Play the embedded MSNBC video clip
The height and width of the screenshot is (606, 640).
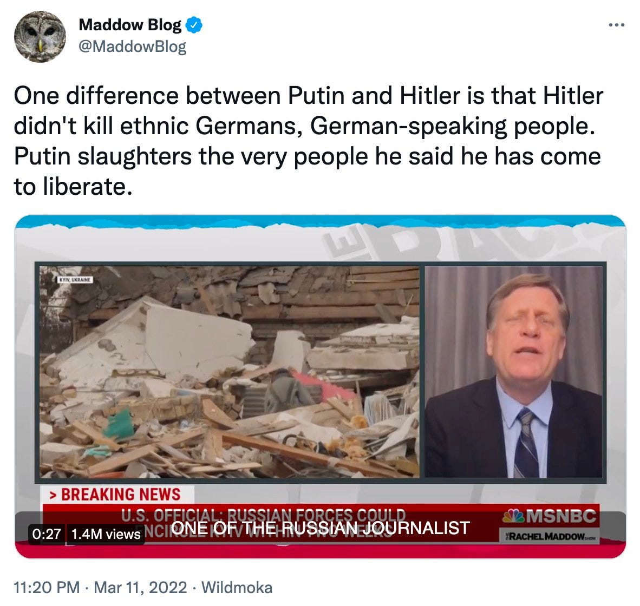pos(321,387)
